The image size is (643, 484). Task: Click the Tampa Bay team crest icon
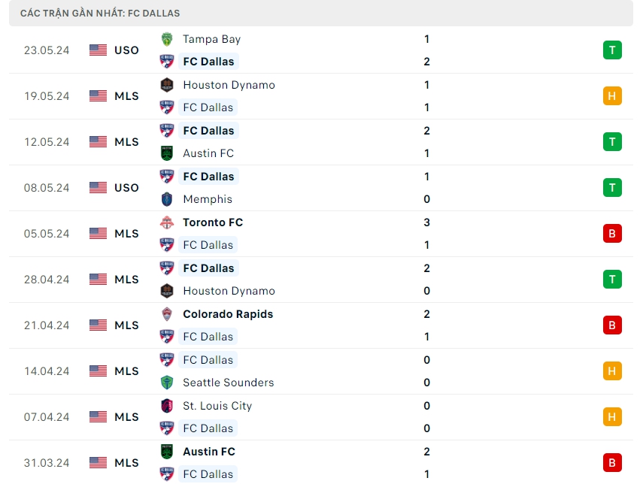tap(167, 39)
